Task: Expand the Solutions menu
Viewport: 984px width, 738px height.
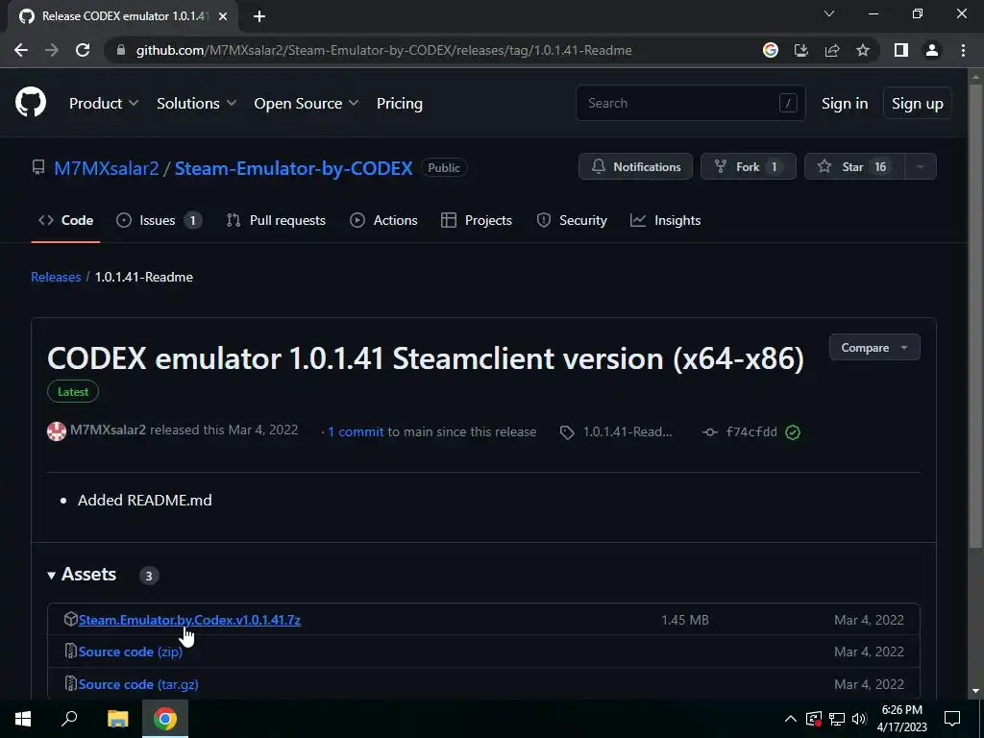Action: (x=196, y=103)
